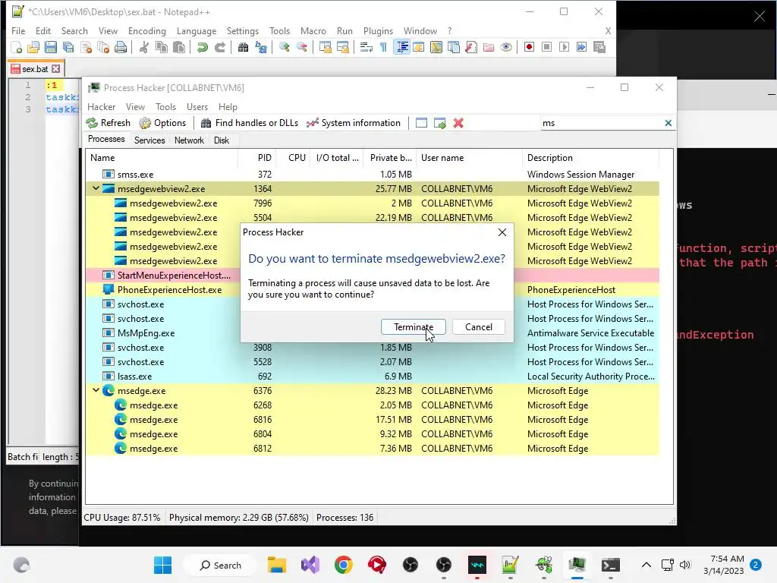Start macro recording with red record icon
Screen dimensions: 777x583
point(529,47)
